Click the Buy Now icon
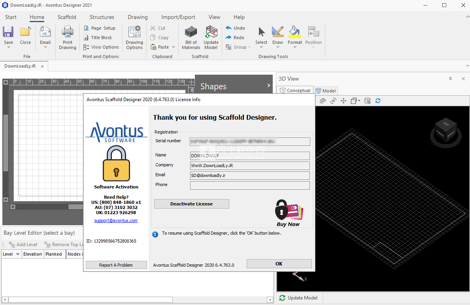Image resolution: width=470 pixels, height=305 pixels. point(288,213)
